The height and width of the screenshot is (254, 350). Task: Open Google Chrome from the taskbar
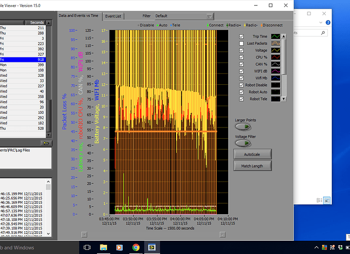[135, 247]
